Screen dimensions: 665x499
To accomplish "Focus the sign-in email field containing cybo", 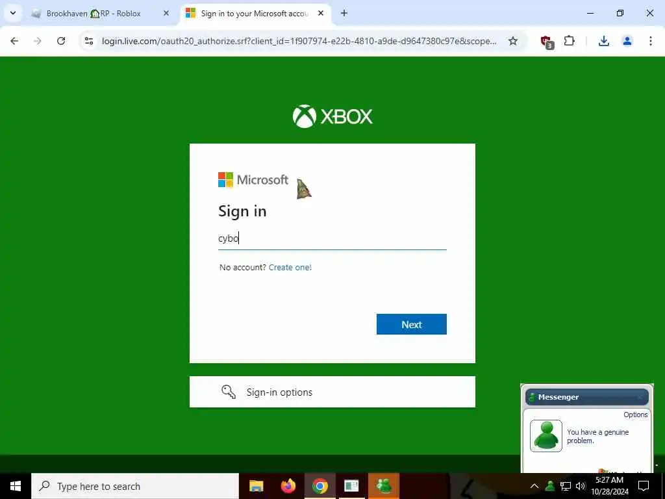I will coord(332,238).
